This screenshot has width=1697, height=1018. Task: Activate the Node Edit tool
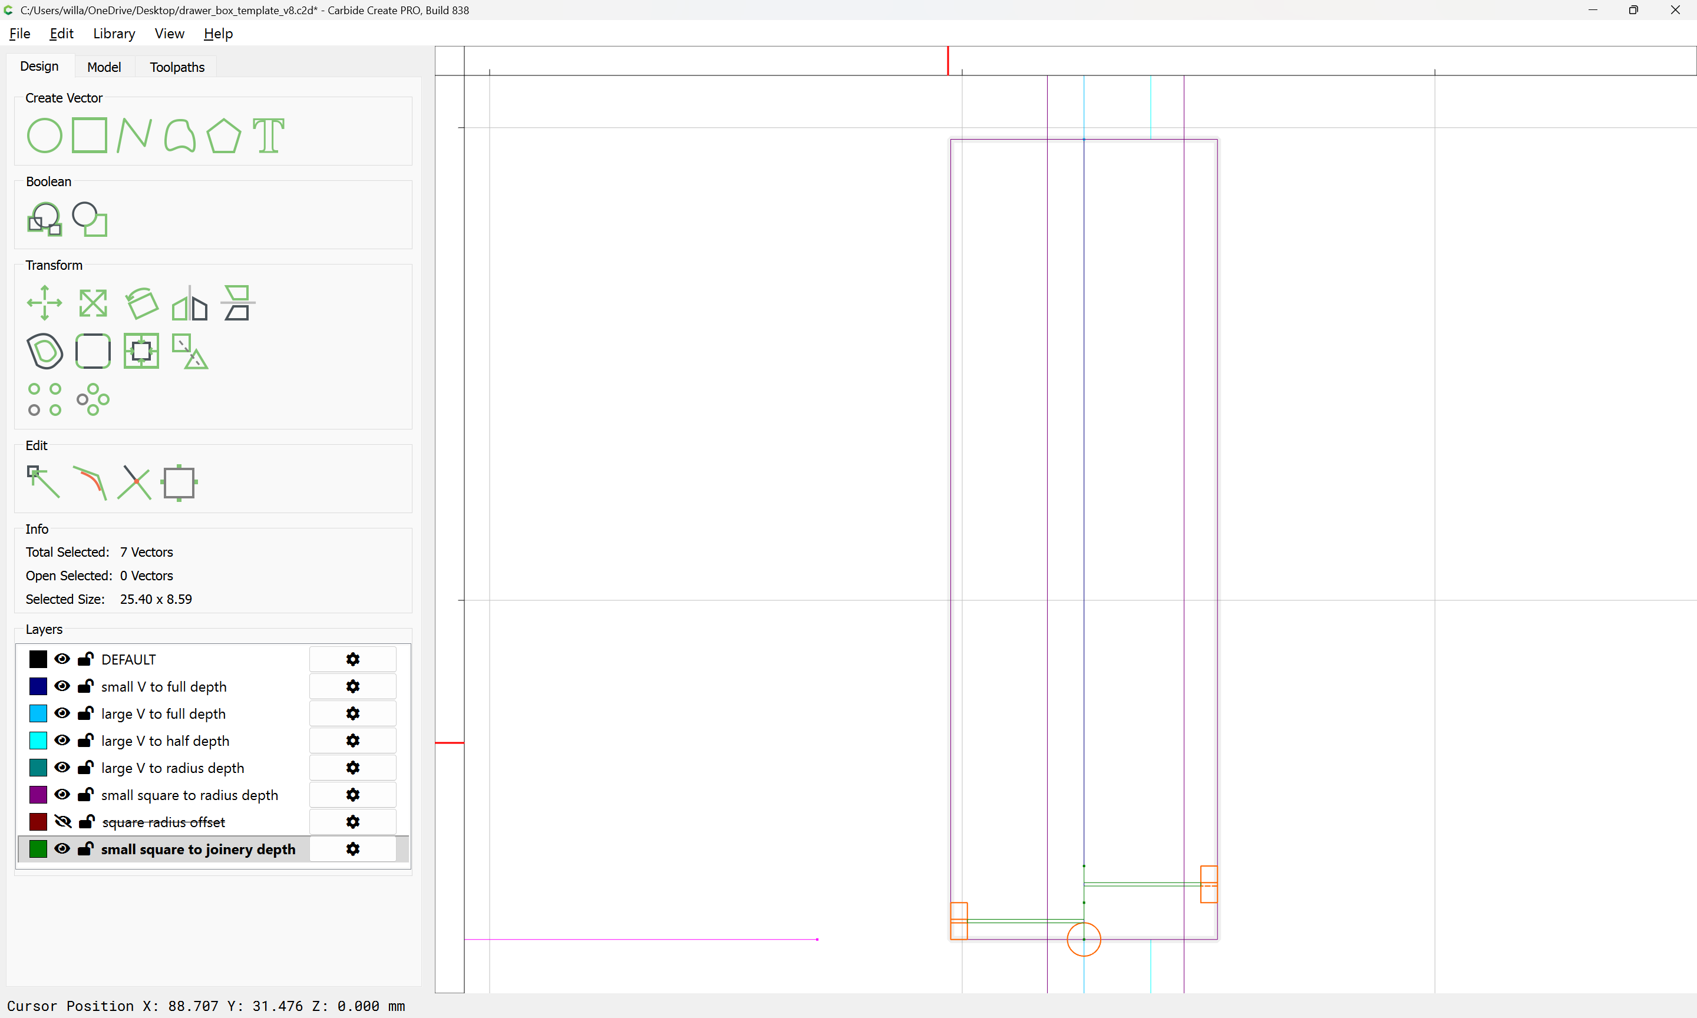(43, 482)
